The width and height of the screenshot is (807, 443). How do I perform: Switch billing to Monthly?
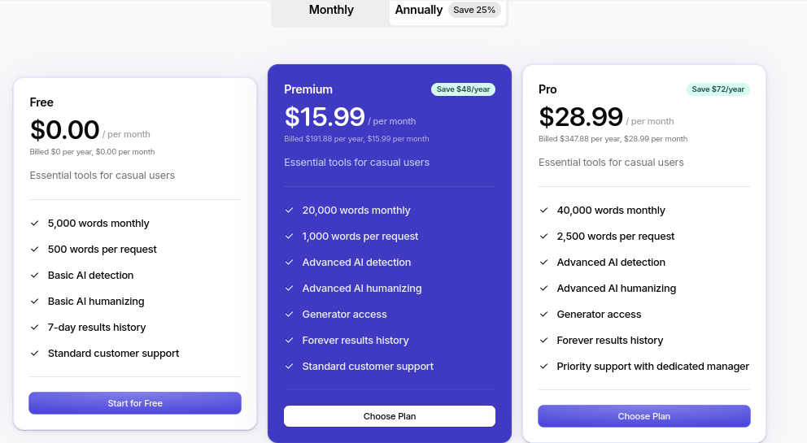(331, 10)
